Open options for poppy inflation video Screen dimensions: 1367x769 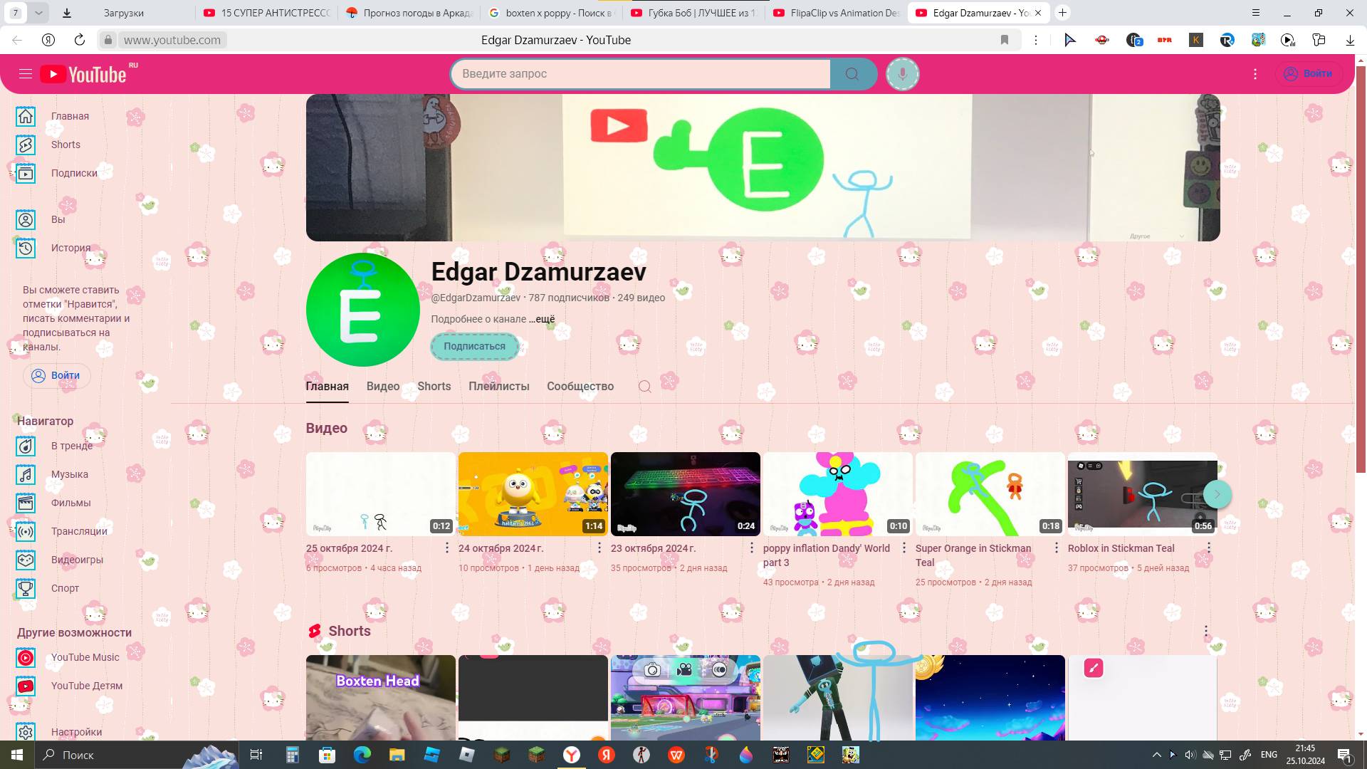(x=904, y=548)
